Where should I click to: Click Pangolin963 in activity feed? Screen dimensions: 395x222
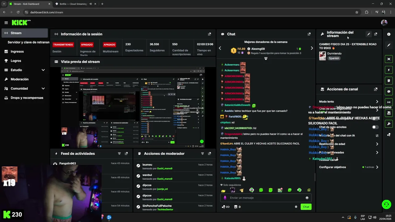click(68, 163)
